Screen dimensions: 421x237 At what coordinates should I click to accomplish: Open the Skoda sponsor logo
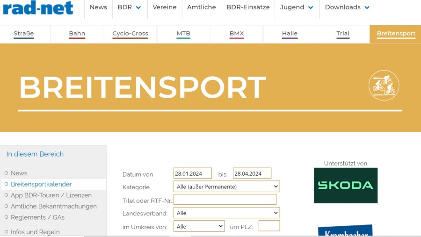(345, 185)
